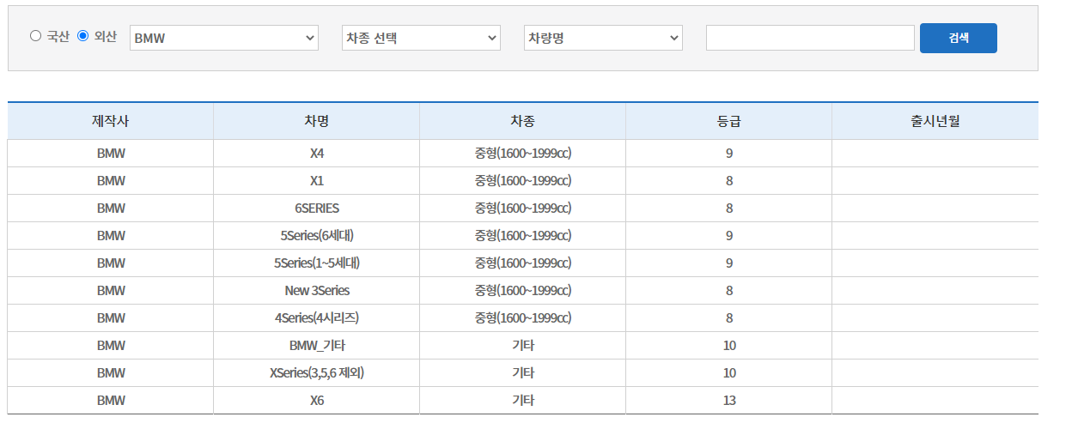
Task: Select the 외산 radio button
Action: coord(83,36)
